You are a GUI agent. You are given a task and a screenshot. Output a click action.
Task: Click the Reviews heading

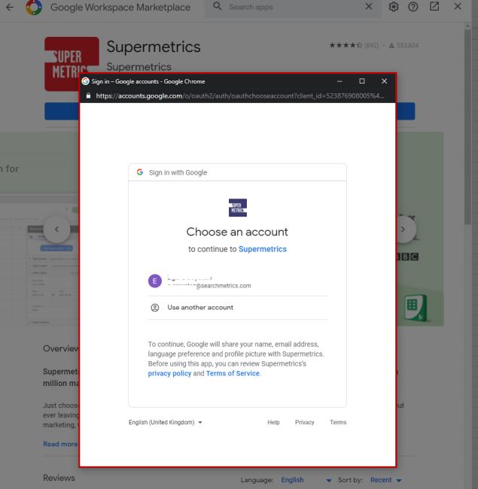click(x=59, y=478)
